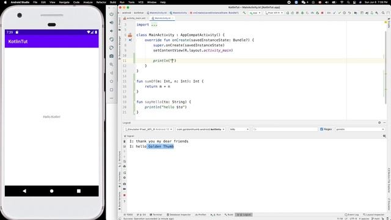Open the Build menu
This screenshot has width=391, height=220.
coord(113,2)
